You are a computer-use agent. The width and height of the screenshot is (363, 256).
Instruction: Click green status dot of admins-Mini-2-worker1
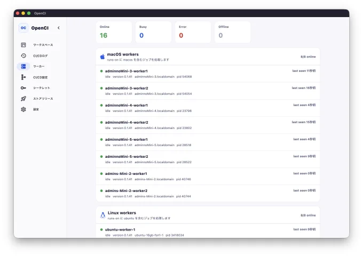coord(101,174)
